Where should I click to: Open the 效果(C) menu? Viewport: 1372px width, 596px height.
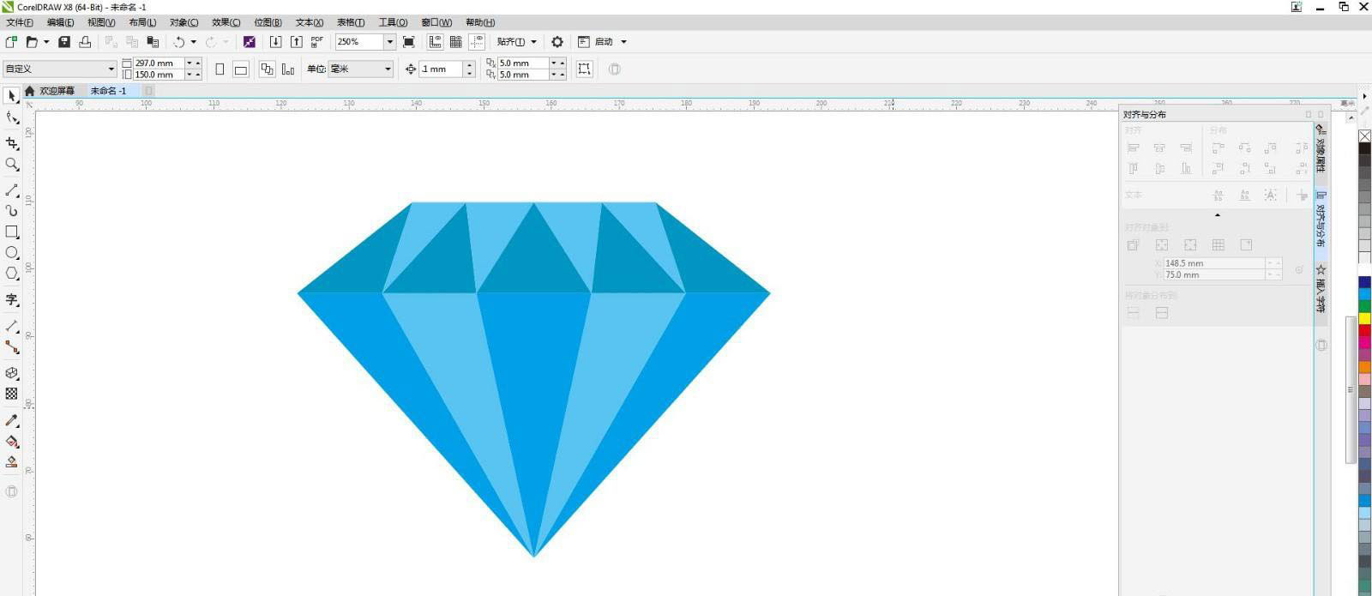pyautogui.click(x=226, y=22)
